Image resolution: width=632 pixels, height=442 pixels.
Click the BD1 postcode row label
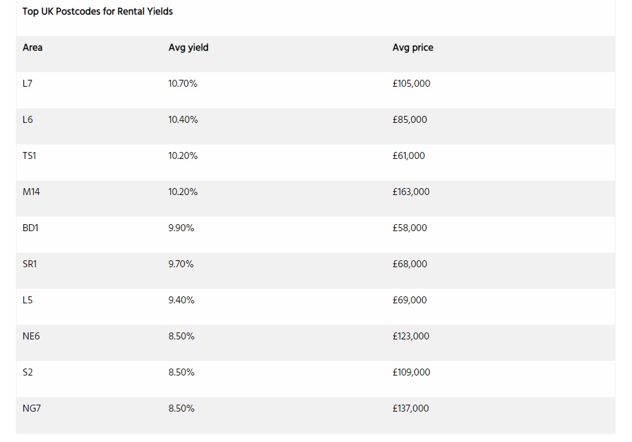pos(30,228)
